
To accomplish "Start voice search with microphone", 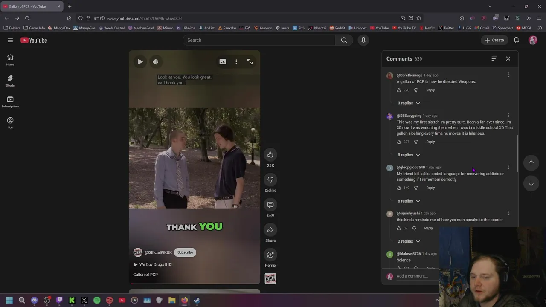I will click(363, 40).
